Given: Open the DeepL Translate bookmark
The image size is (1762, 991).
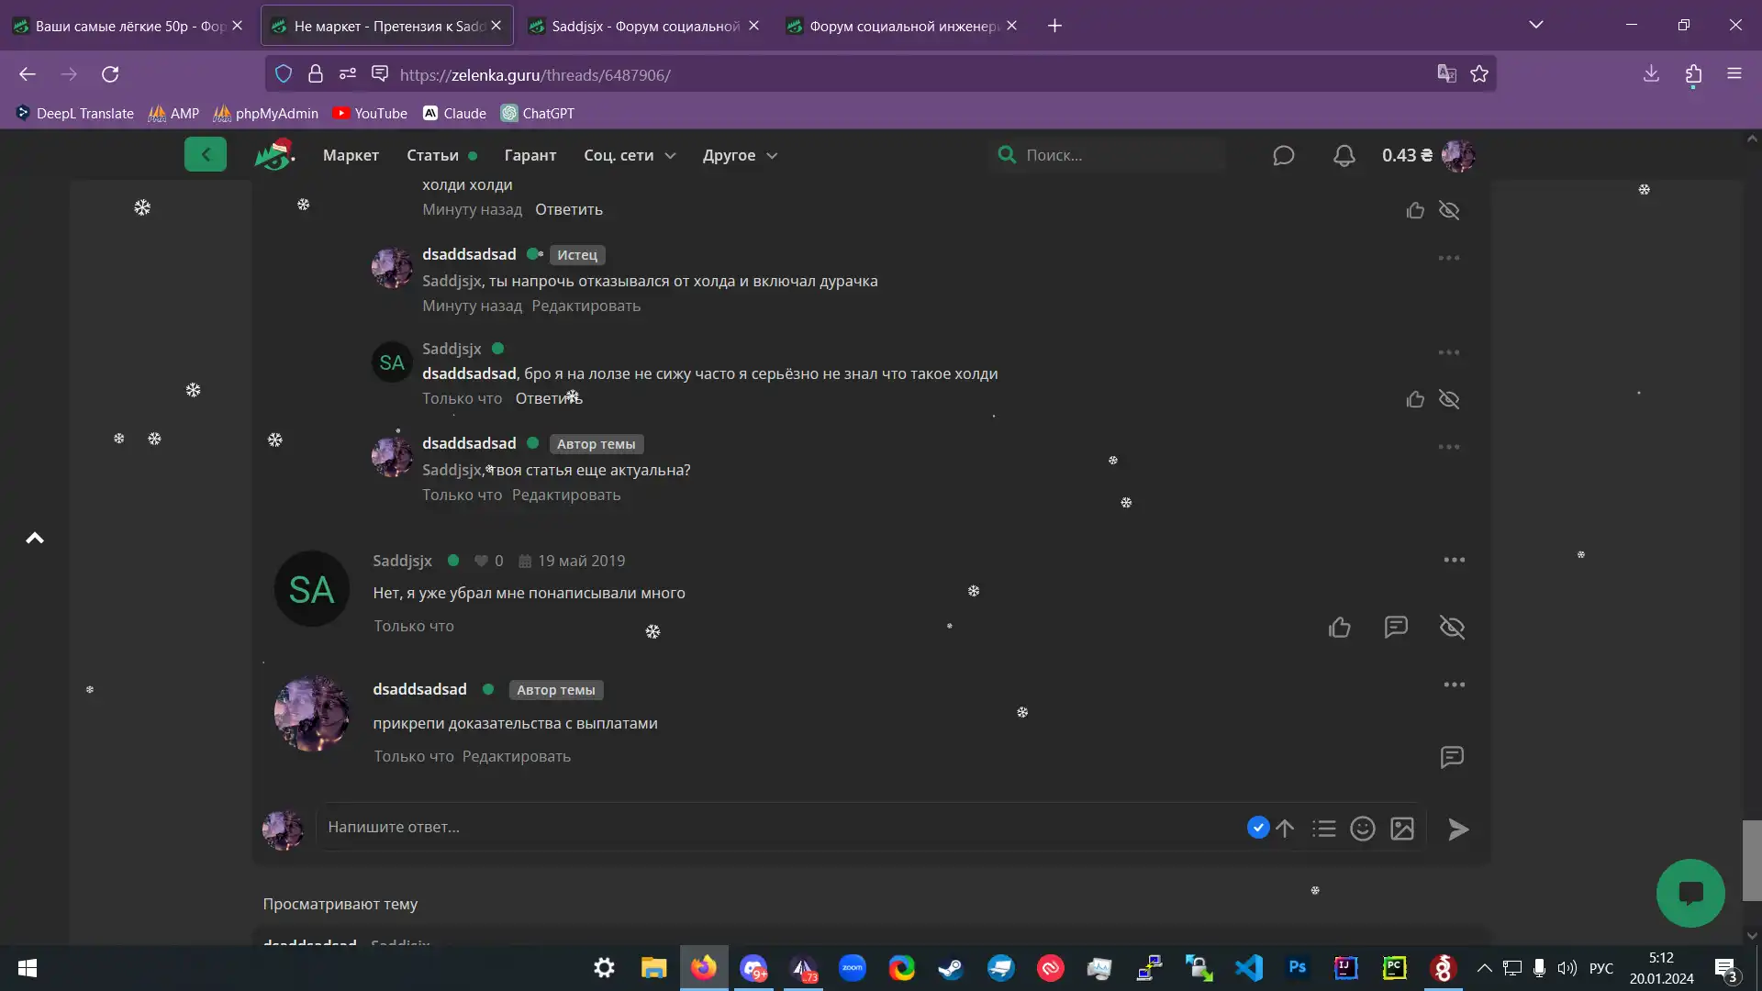Looking at the screenshot, I should click(x=75, y=113).
